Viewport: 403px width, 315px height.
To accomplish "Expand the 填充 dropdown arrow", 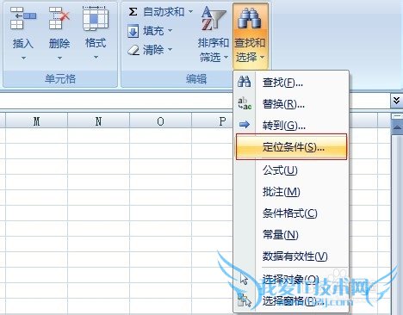I will click(x=170, y=30).
